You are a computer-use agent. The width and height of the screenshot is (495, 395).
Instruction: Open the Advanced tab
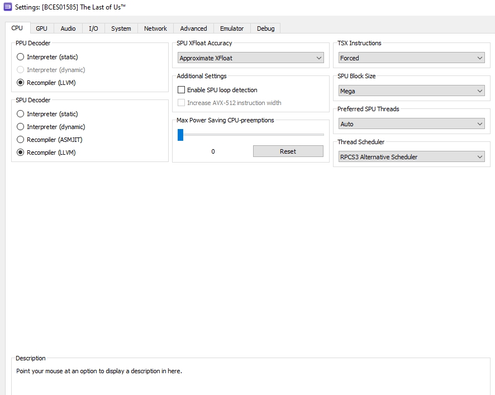pos(193,28)
